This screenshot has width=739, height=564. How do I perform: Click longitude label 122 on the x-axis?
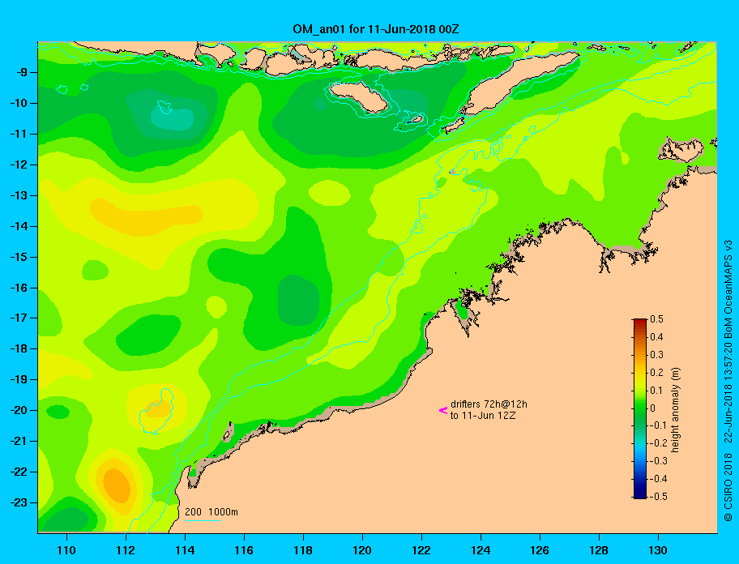[421, 550]
